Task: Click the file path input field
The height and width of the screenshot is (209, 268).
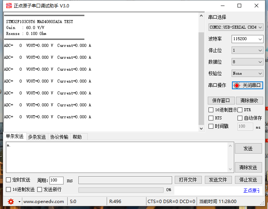Action: [125, 180]
